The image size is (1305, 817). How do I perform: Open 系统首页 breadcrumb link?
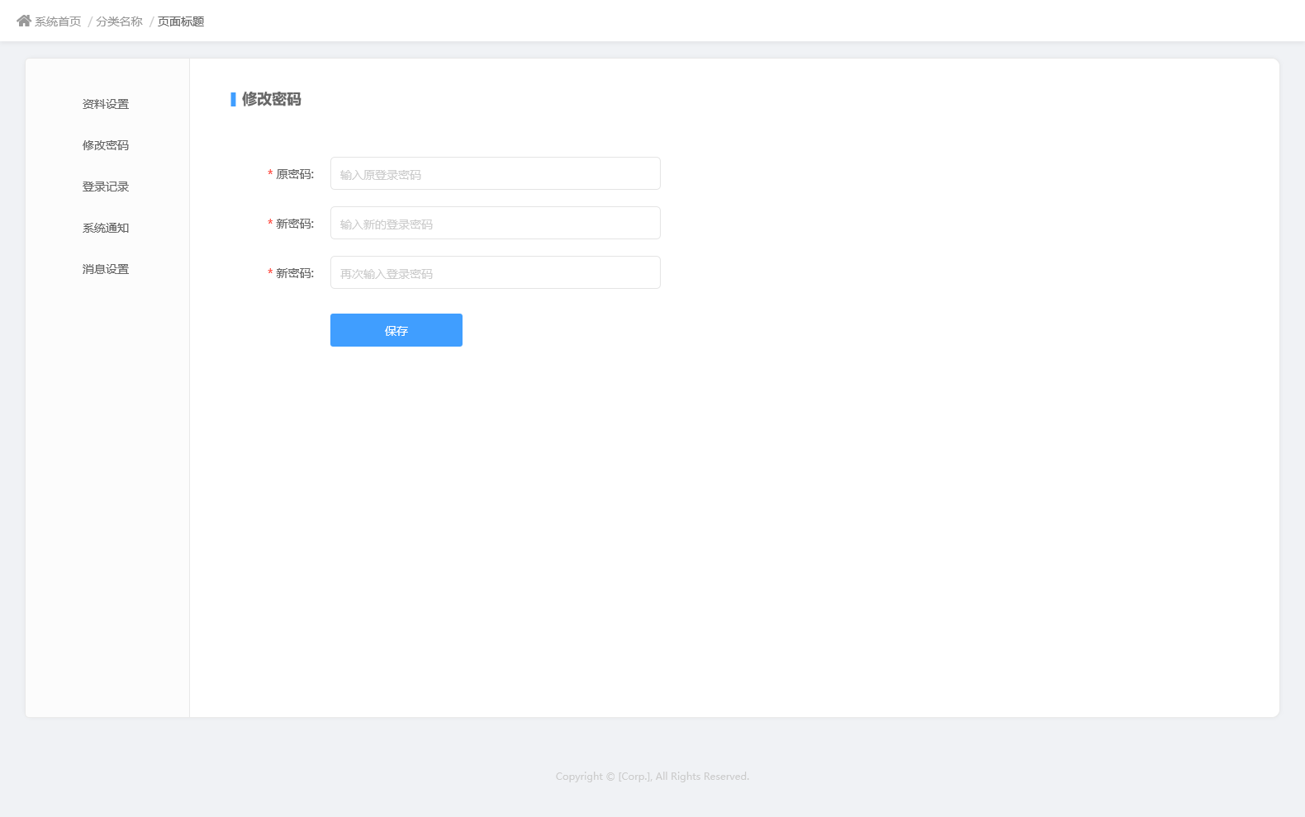click(x=58, y=21)
